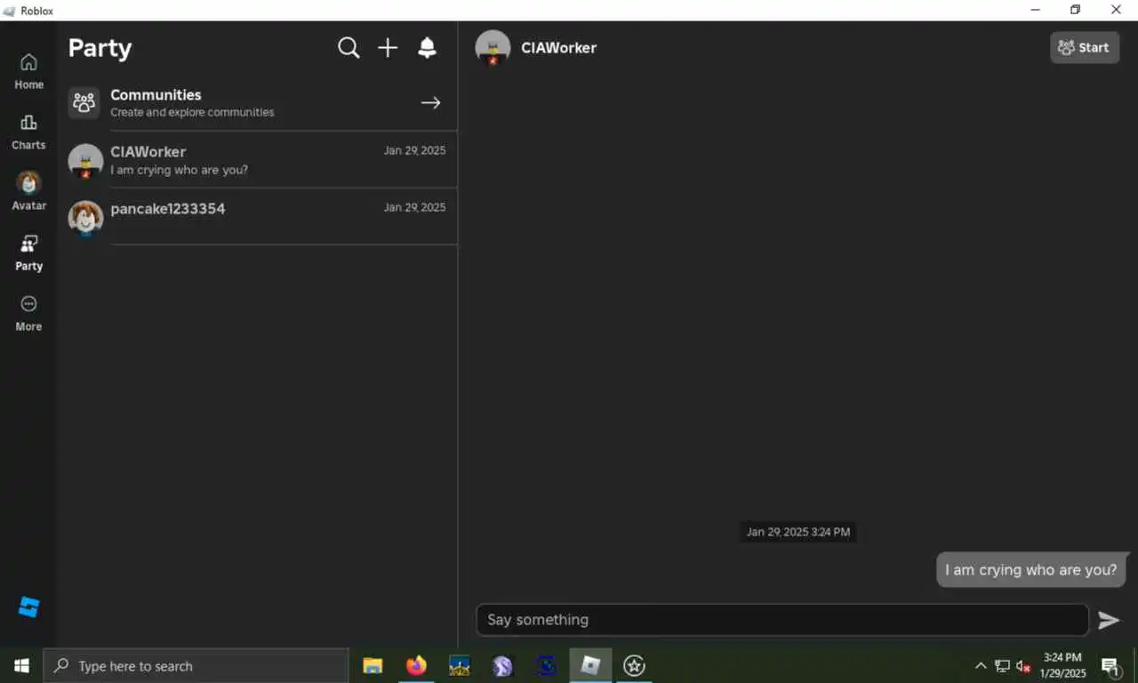Click the blue Roblox Studio icon
1138x683 pixels.
(28, 607)
